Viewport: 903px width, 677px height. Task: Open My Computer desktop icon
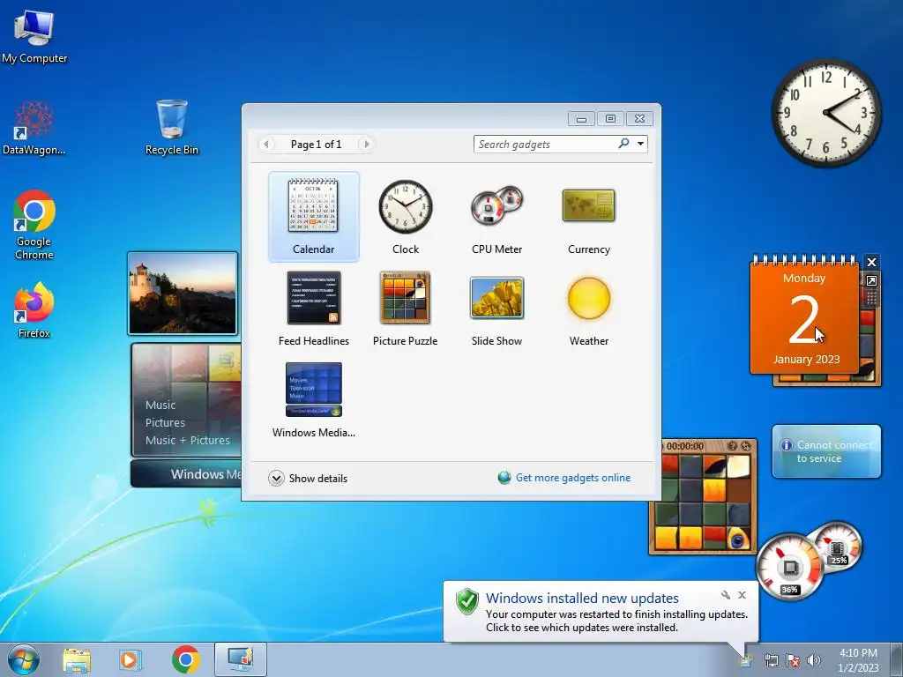(34, 36)
